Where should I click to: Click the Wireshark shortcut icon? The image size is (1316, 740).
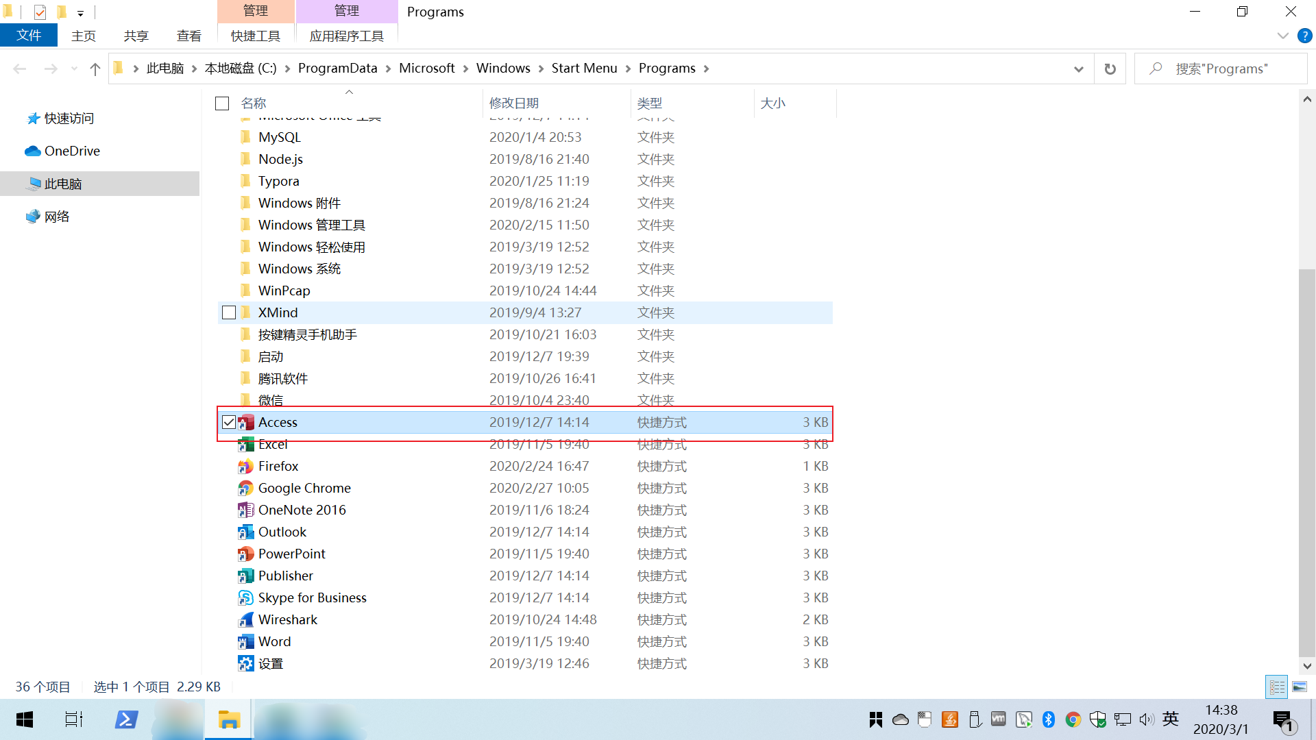[246, 620]
